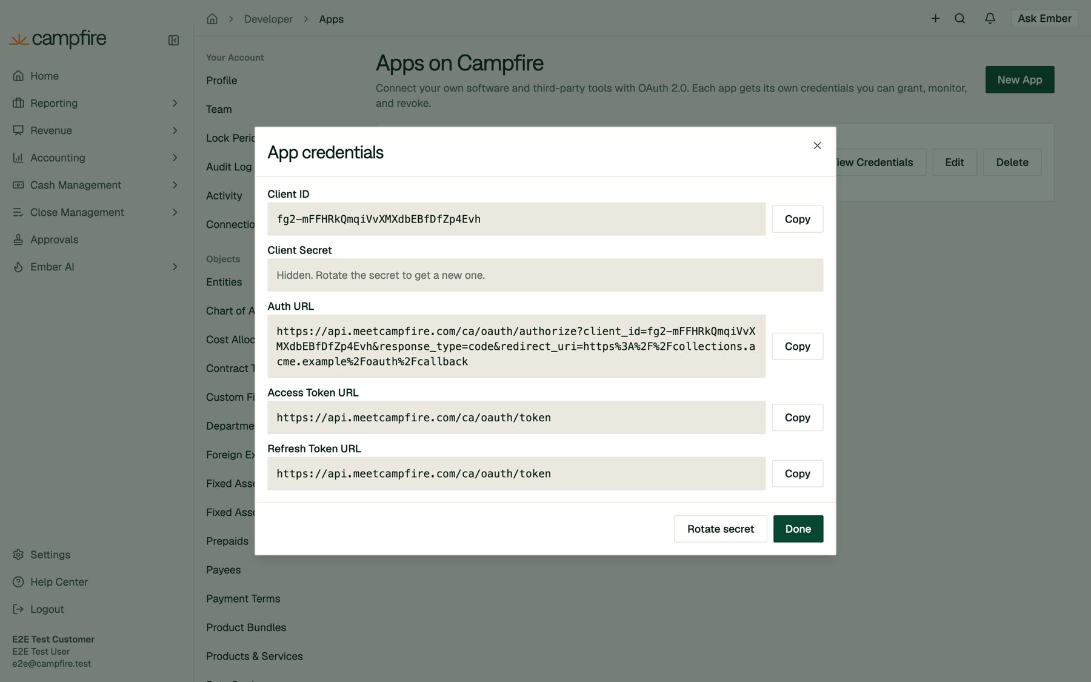
Task: Select the Auth URL text field
Action: coord(516,346)
